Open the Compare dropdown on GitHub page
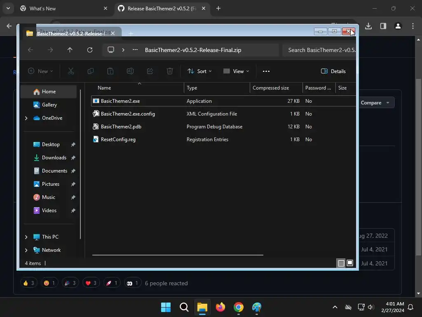This screenshot has width=422, height=317. pos(375,103)
